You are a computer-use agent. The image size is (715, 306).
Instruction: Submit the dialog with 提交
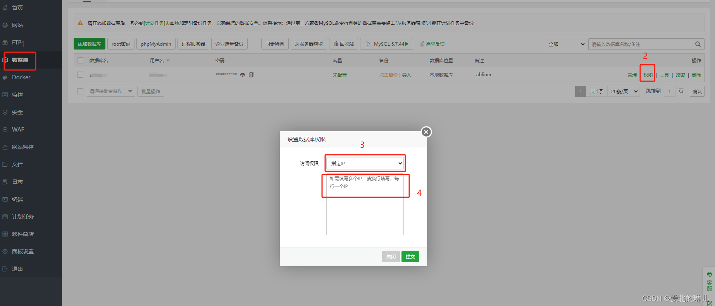pos(410,256)
